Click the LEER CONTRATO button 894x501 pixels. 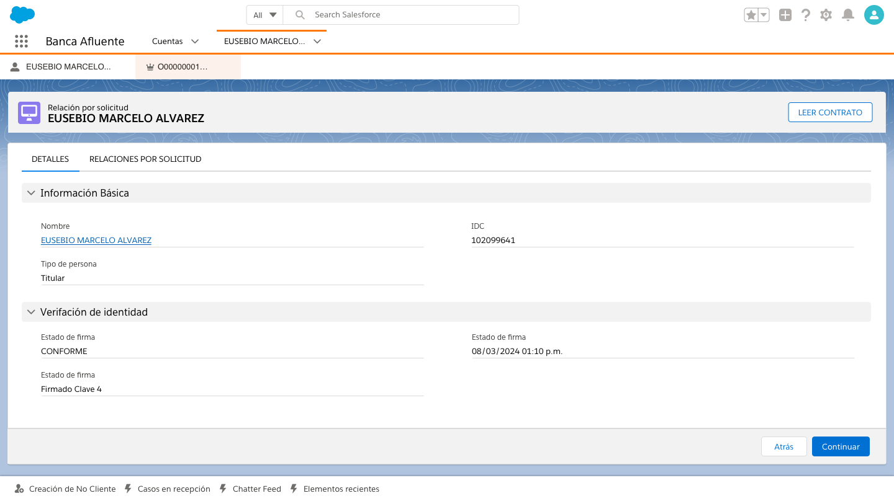[x=830, y=112]
